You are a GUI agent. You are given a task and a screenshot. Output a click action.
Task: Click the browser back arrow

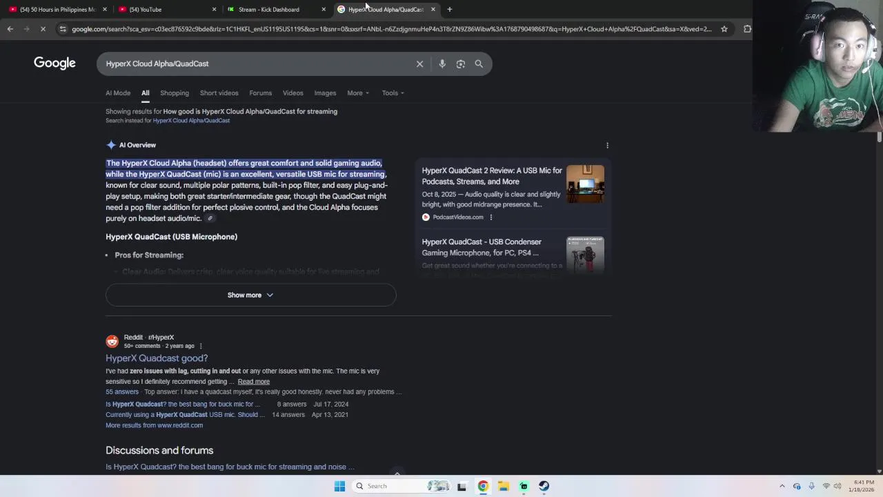coord(10,29)
